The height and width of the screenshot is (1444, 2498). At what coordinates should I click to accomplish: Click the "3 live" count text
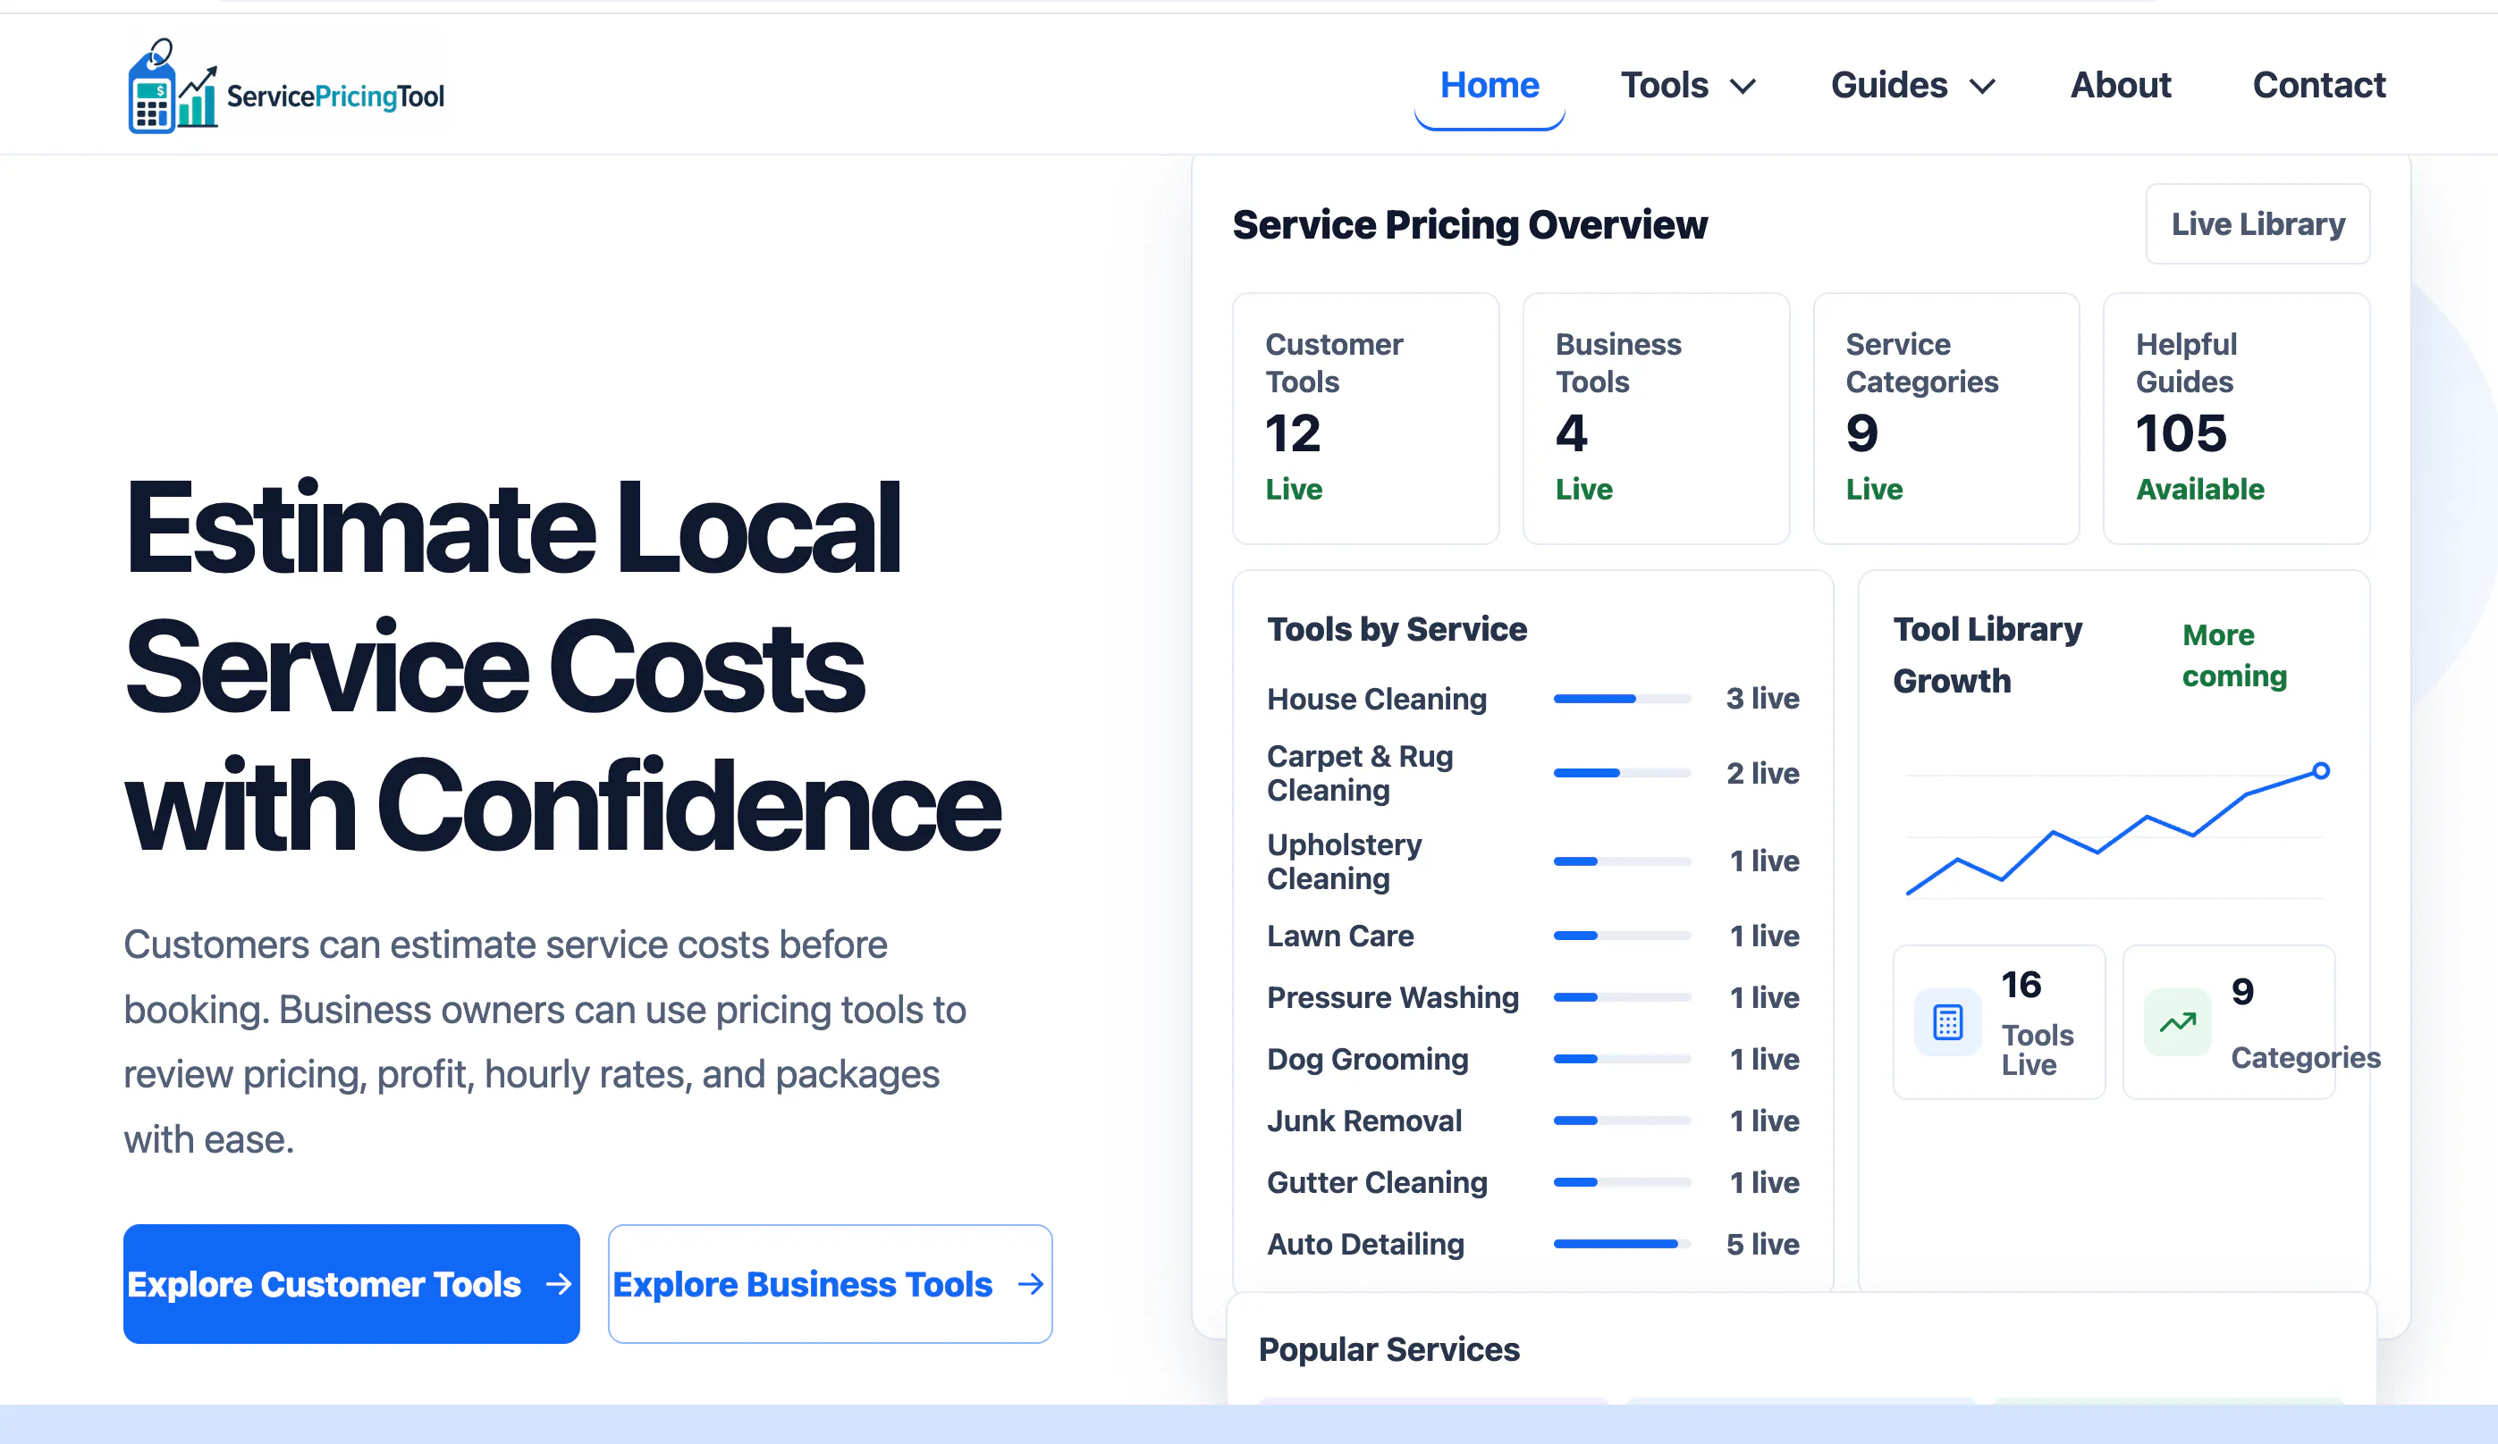click(x=1762, y=700)
